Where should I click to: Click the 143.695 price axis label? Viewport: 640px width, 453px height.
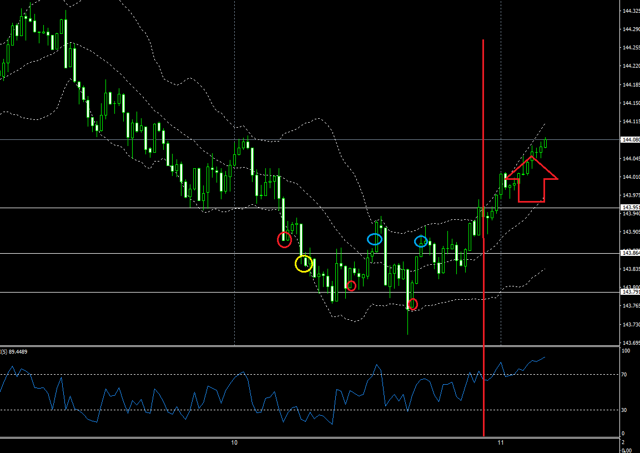click(x=631, y=343)
